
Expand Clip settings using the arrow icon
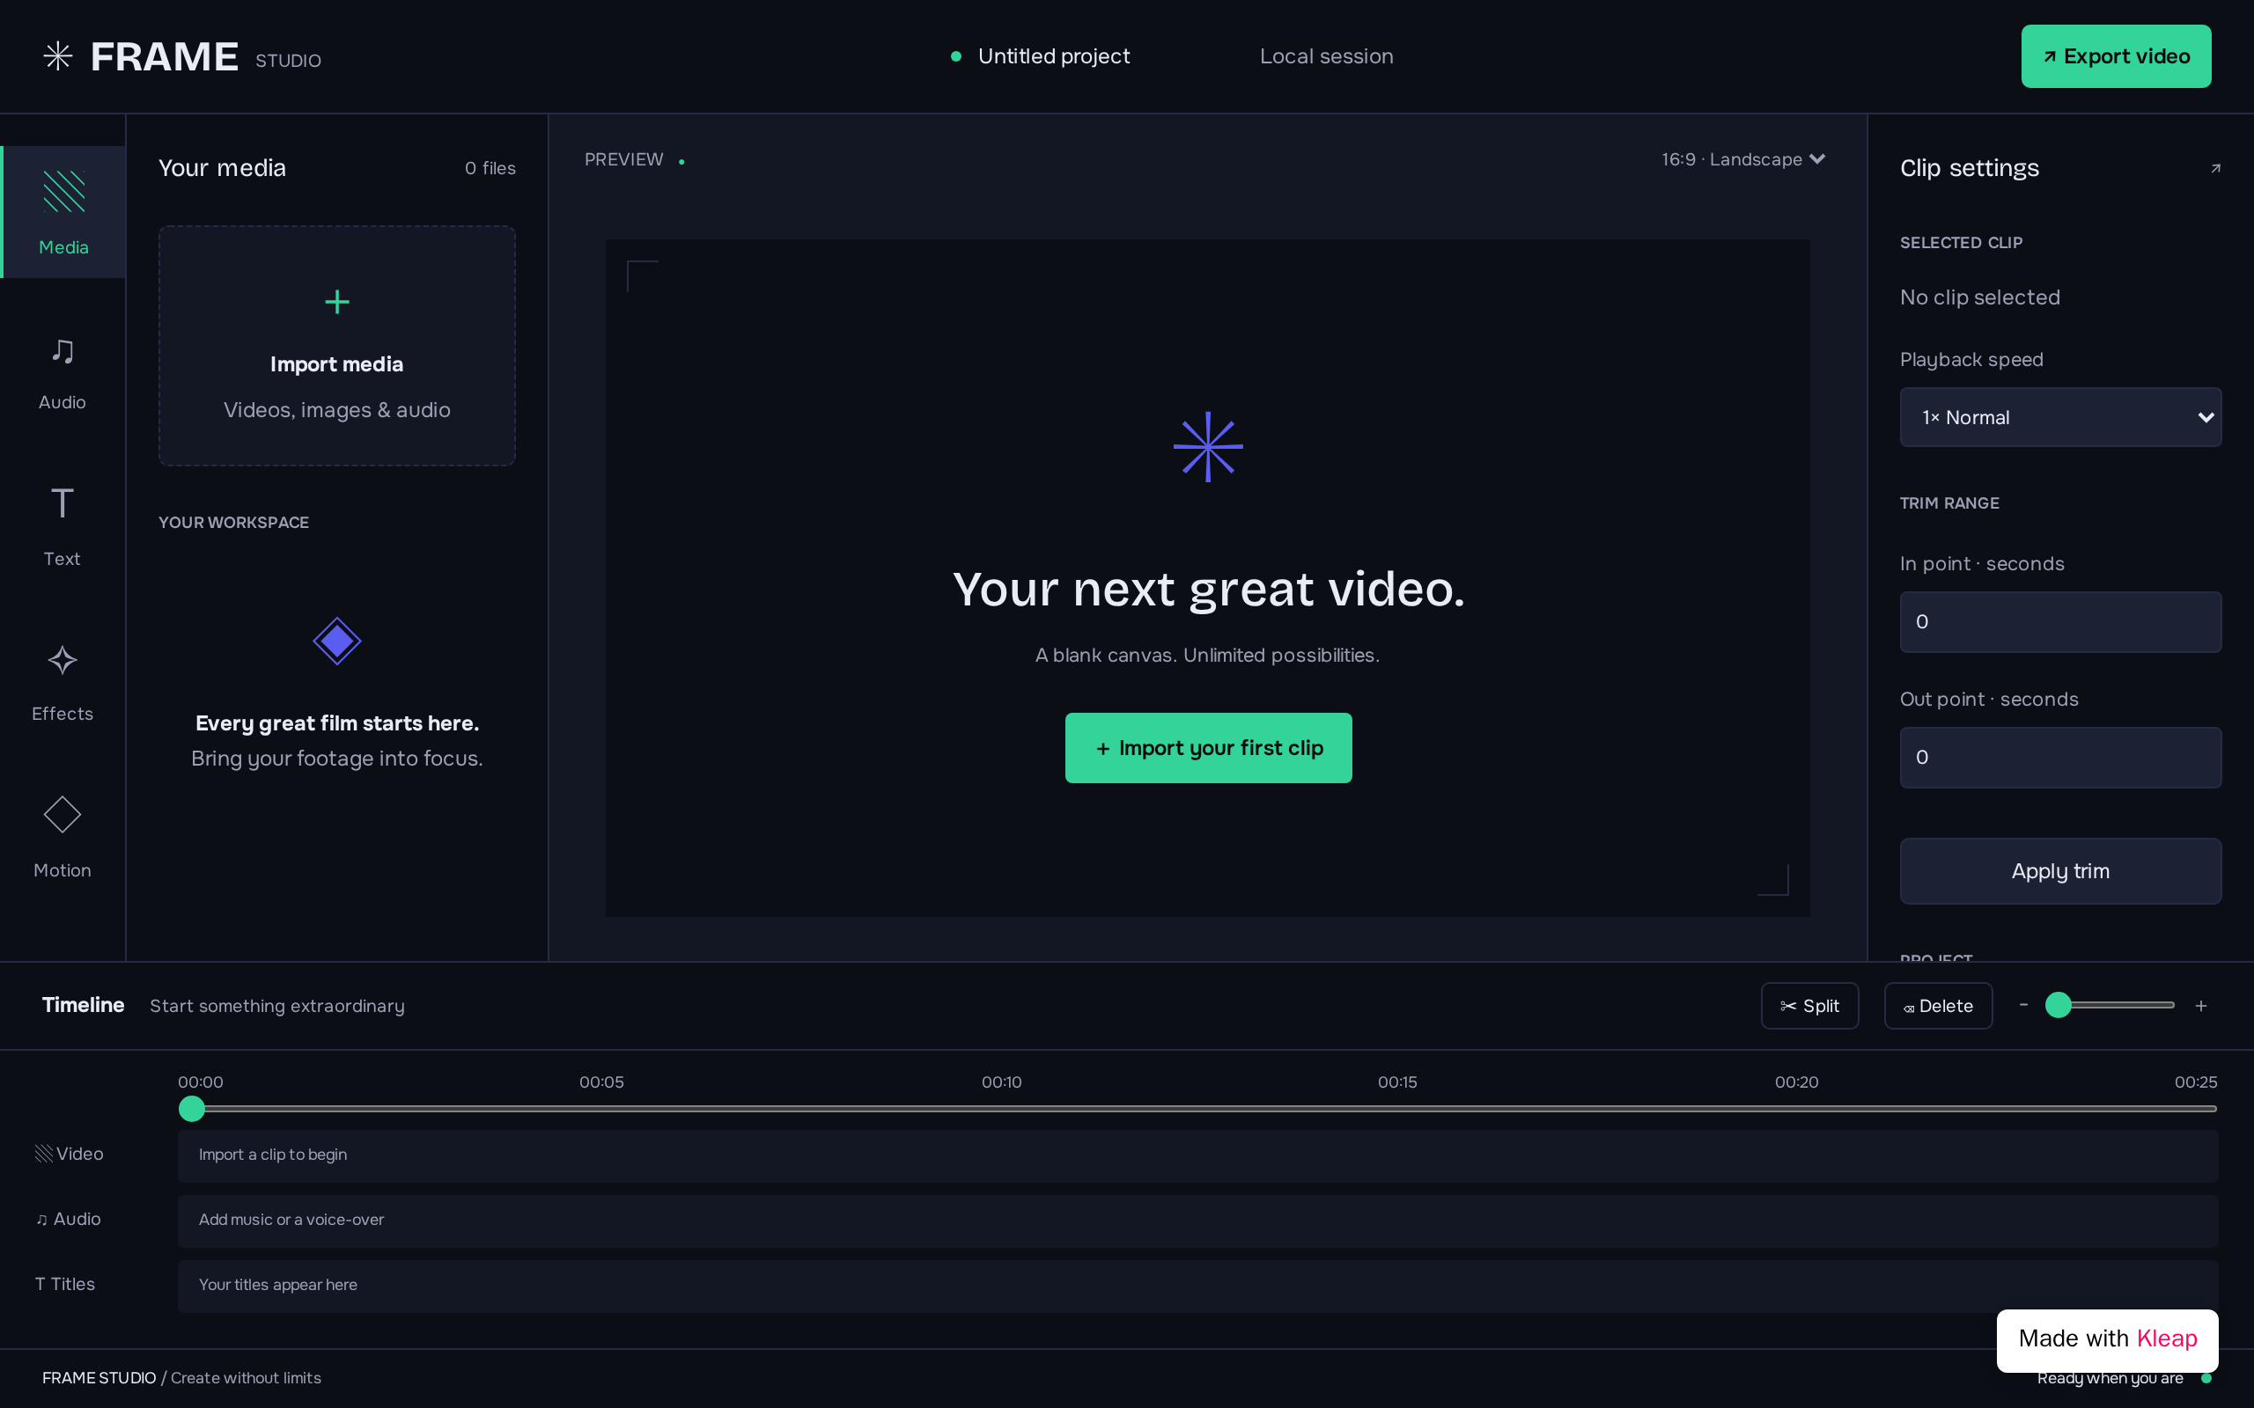coord(2215,169)
